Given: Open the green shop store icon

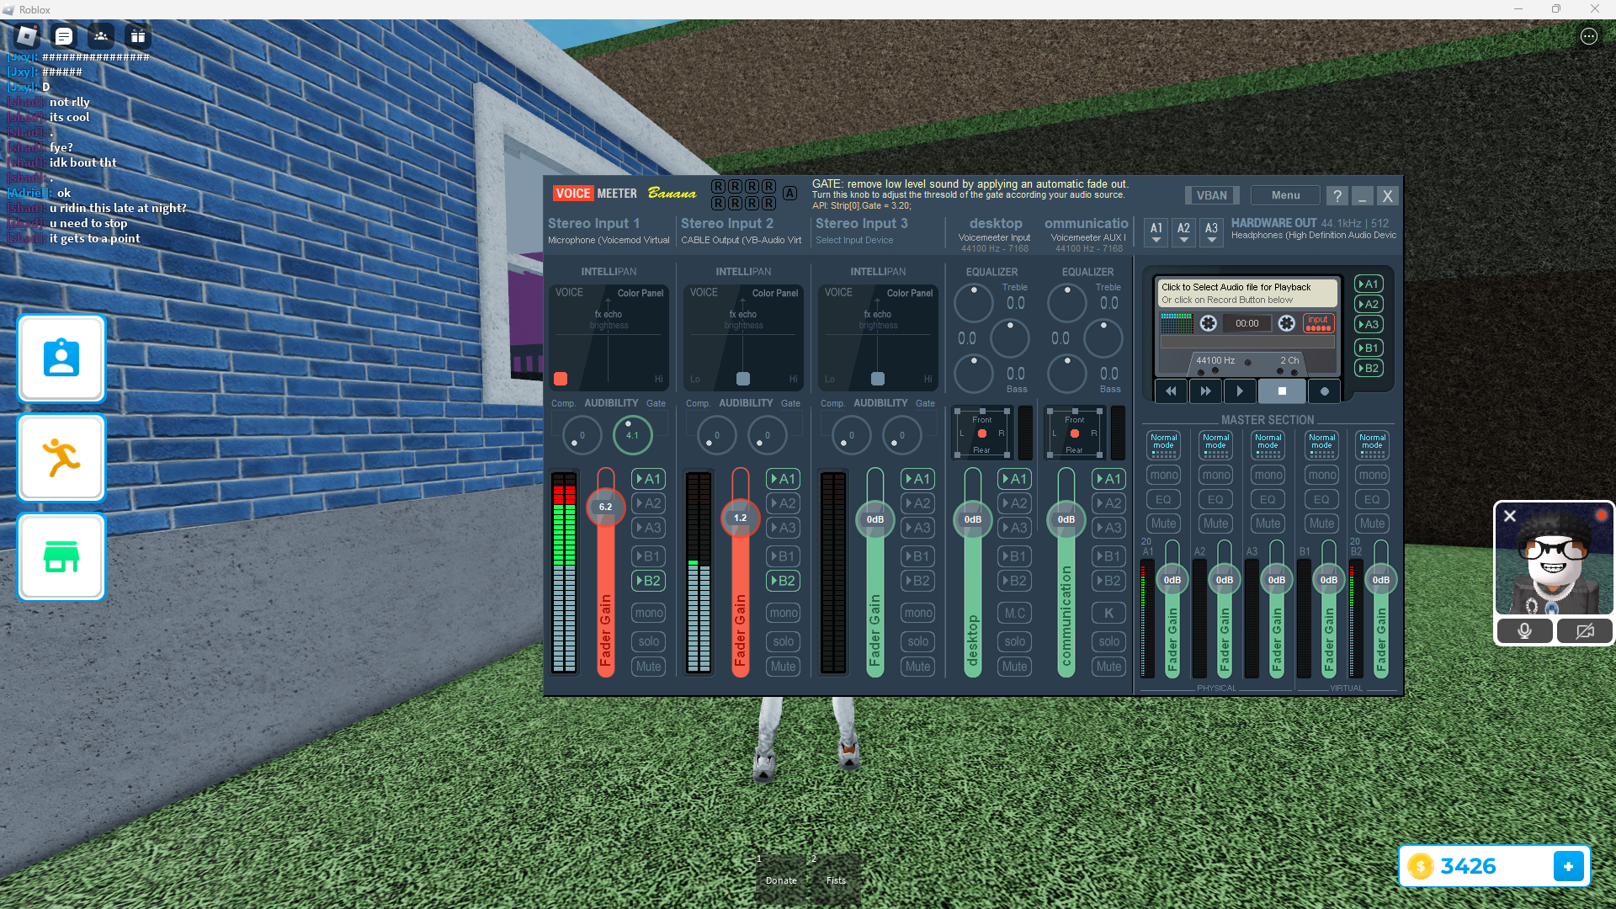Looking at the screenshot, I should (61, 557).
